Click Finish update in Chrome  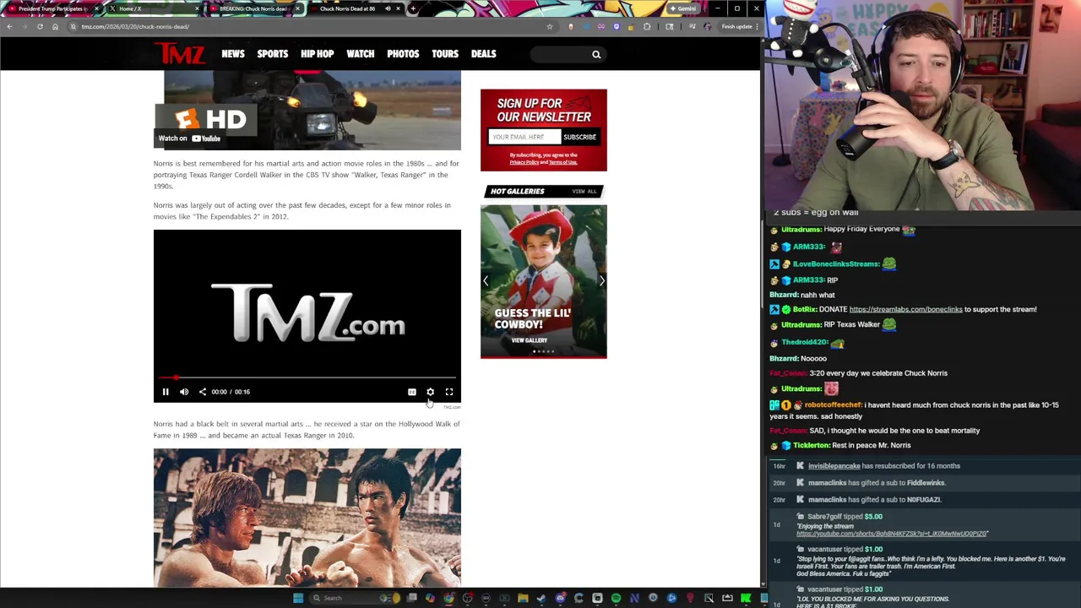736,26
